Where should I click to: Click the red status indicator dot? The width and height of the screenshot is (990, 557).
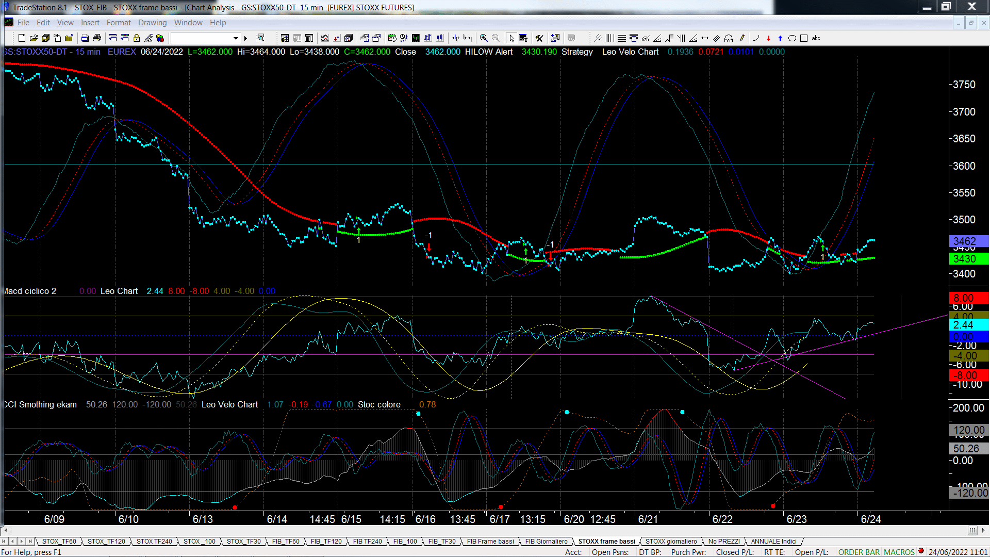click(x=921, y=551)
